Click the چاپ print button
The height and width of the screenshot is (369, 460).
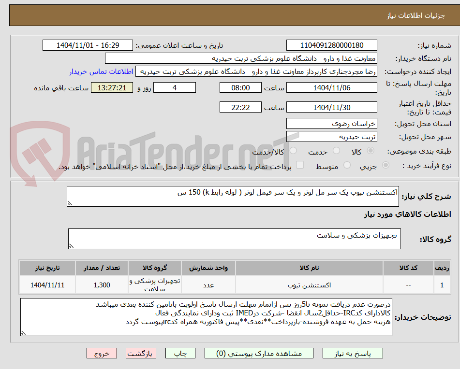point(180,353)
